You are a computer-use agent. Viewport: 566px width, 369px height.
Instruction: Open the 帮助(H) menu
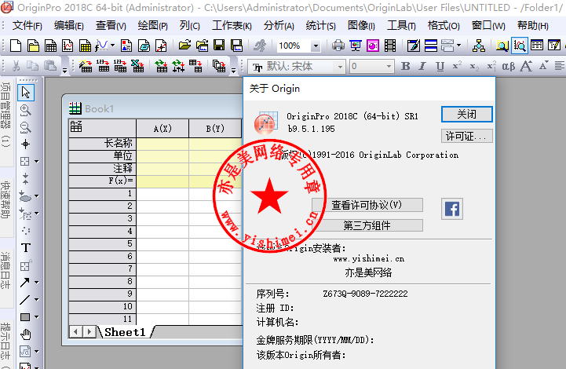(x=533, y=26)
